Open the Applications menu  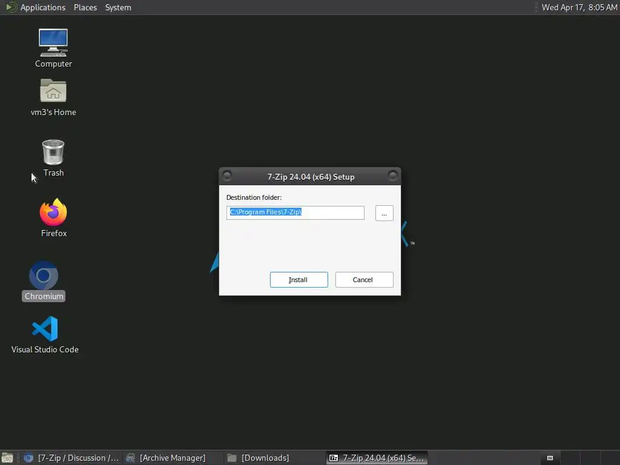[x=43, y=7]
